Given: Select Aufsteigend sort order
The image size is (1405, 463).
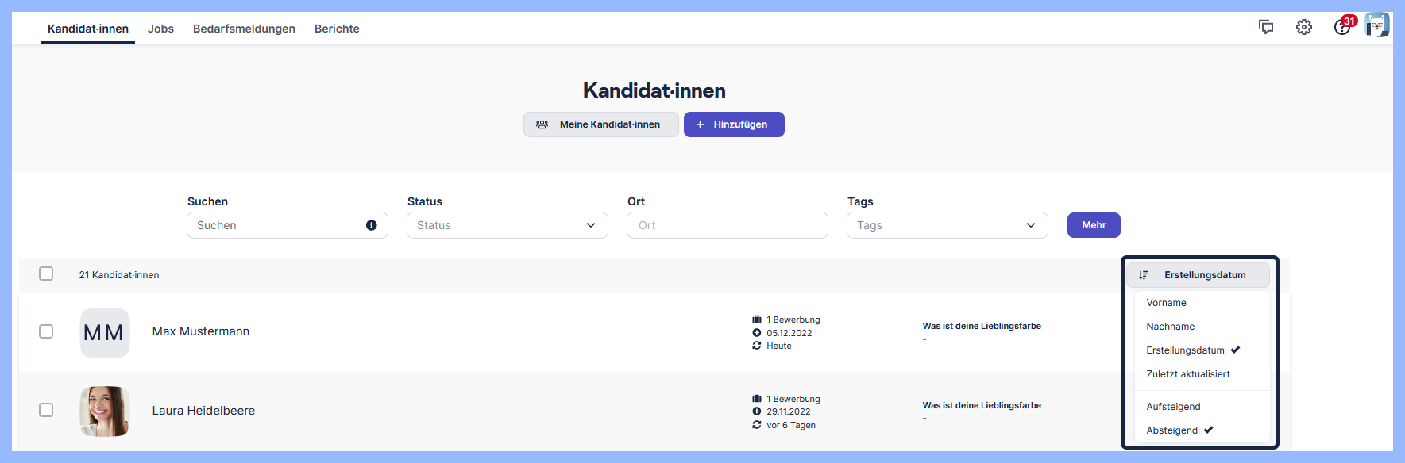Looking at the screenshot, I should (x=1173, y=407).
